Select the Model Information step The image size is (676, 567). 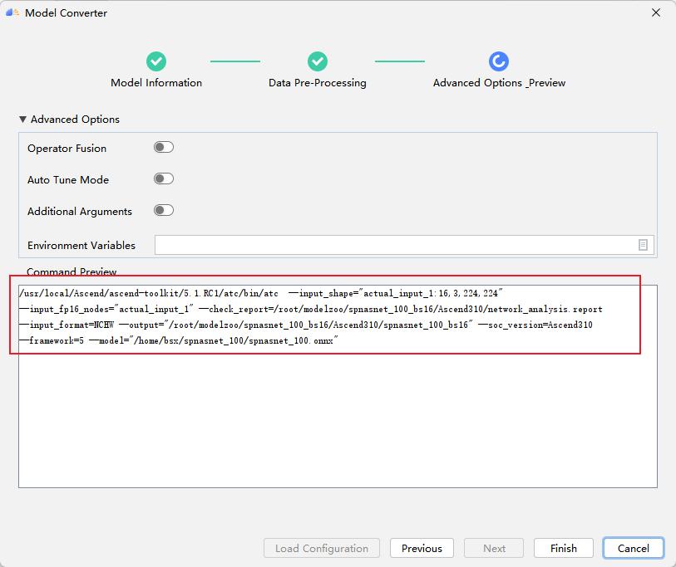click(156, 83)
